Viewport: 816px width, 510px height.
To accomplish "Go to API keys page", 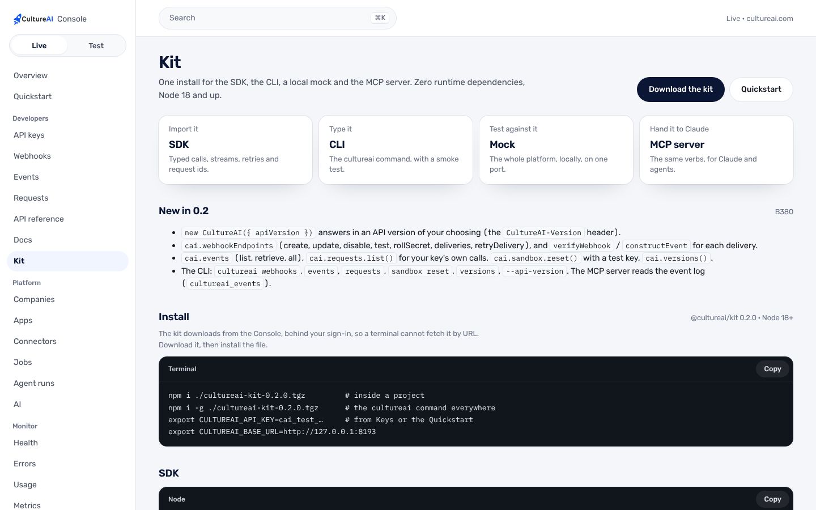I will coord(67,135).
